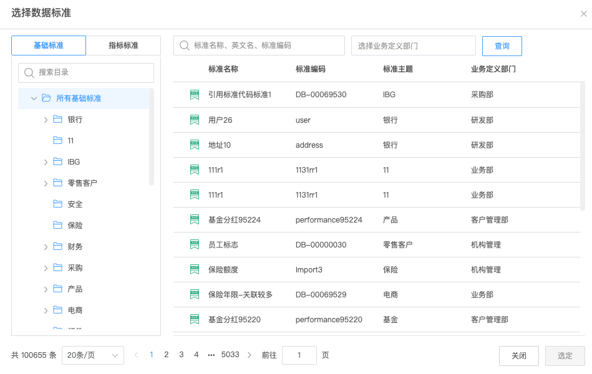Viewport: 592px width, 374px height.
Task: Click the standard icon for 引用标准代码标准1
Action: (195, 95)
